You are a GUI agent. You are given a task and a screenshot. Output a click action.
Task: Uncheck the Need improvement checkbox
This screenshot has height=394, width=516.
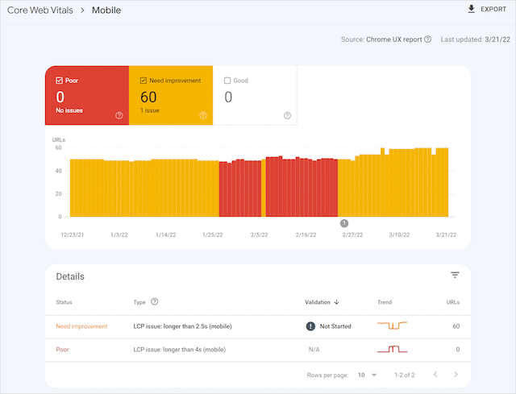tap(144, 81)
